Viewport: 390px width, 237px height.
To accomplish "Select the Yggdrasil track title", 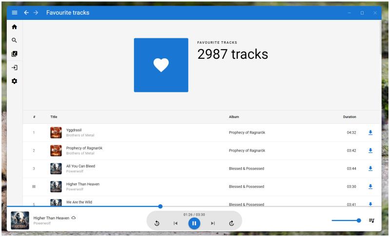I will 74,130.
